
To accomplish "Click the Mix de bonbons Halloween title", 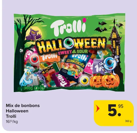I will point(23,108).
